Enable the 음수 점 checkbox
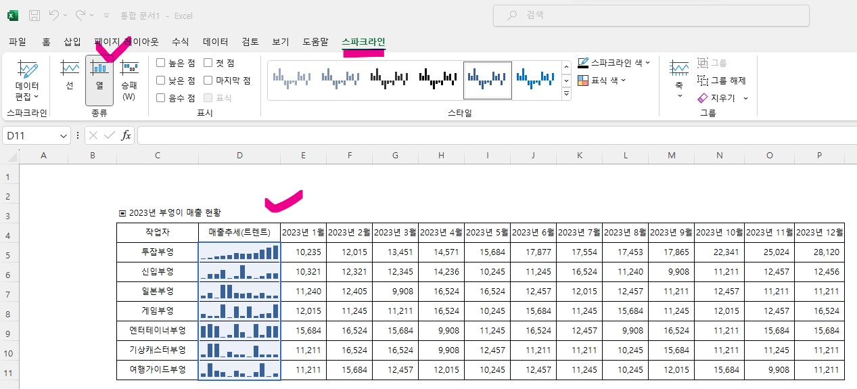 (161, 97)
